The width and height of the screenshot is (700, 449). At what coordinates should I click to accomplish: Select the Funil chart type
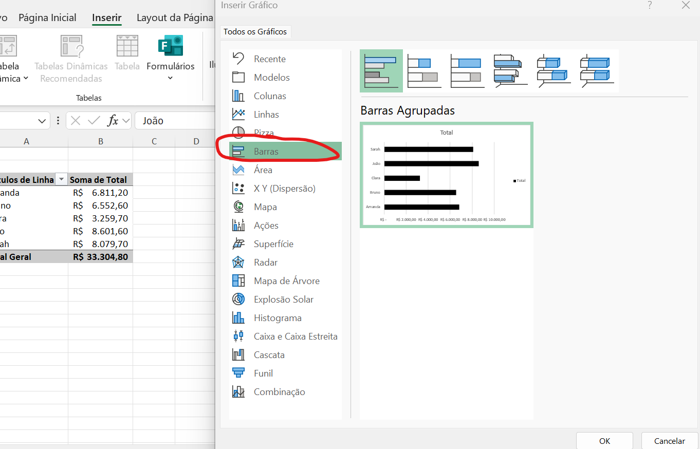tap(285, 373)
